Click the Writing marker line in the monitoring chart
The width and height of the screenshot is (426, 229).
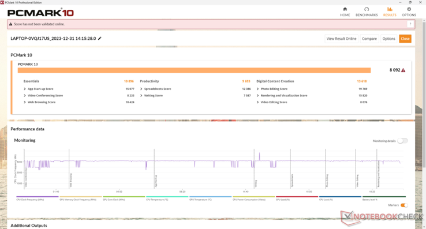(x=255, y=168)
